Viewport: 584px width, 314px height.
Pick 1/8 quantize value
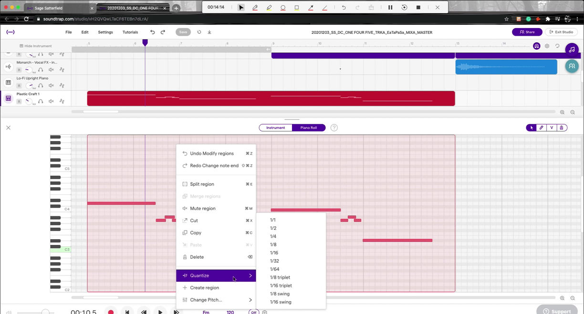click(x=273, y=244)
